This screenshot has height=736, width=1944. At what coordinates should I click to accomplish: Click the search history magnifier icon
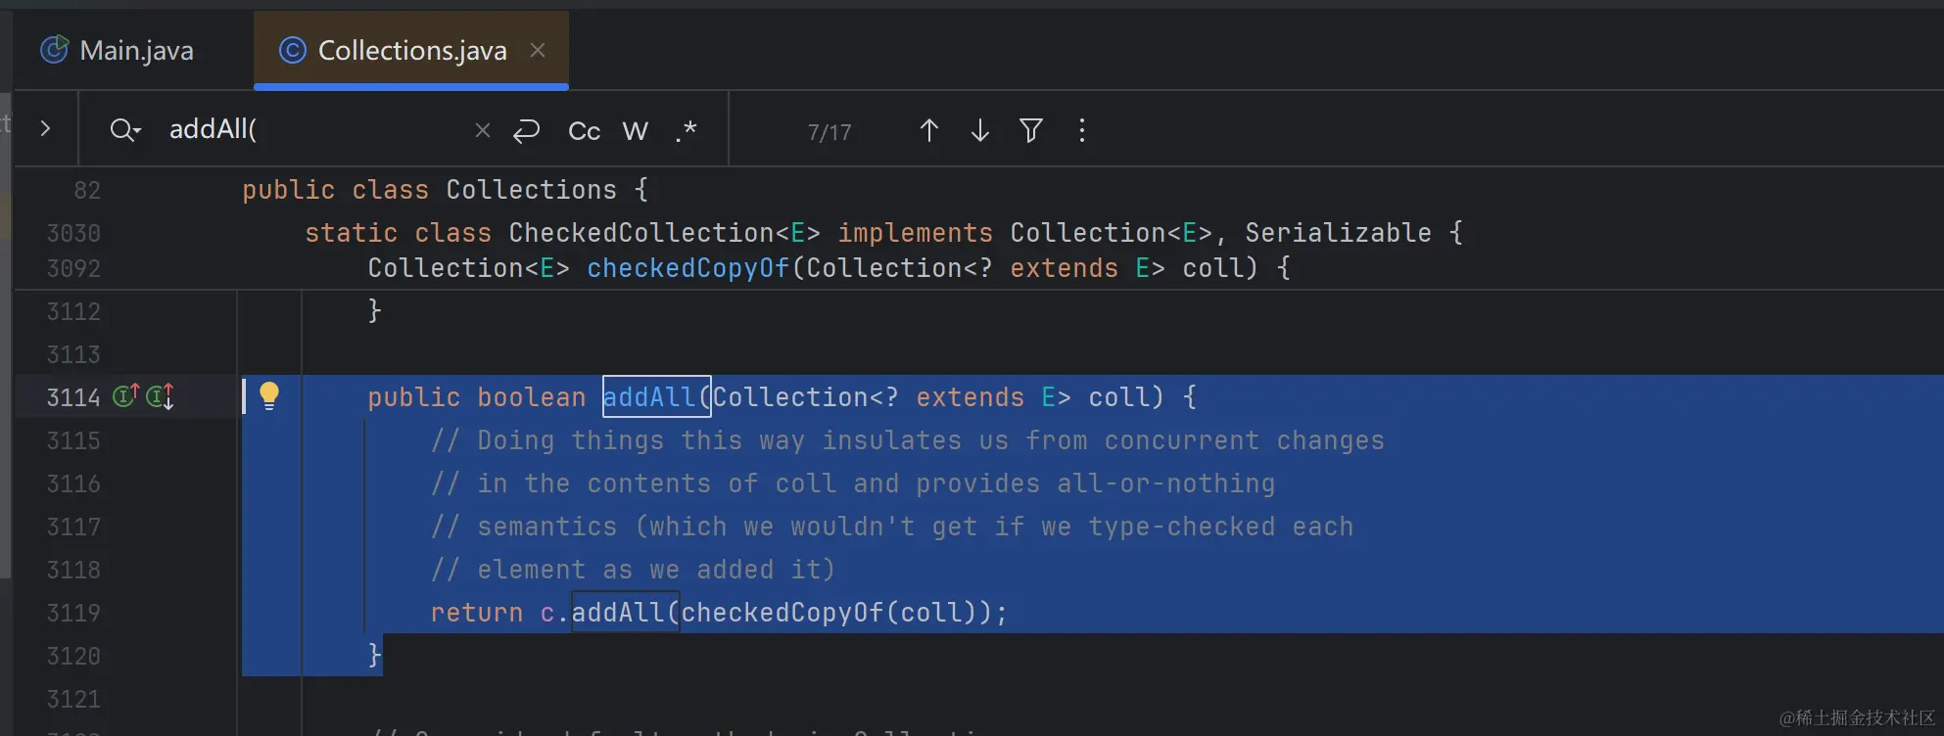tap(125, 130)
